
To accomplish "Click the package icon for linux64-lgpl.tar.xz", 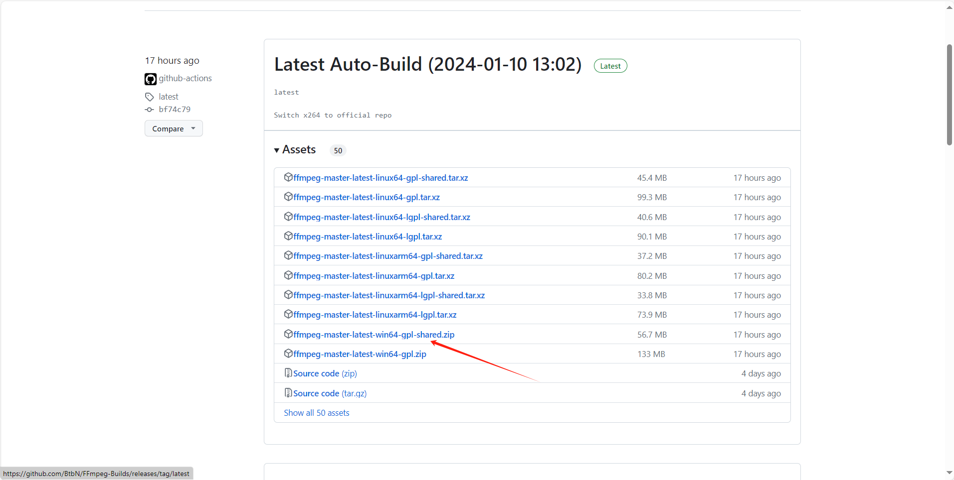I will coord(288,236).
